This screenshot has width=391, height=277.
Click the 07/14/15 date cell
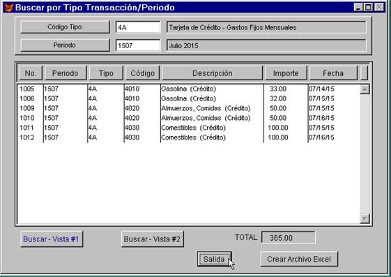[321, 89]
